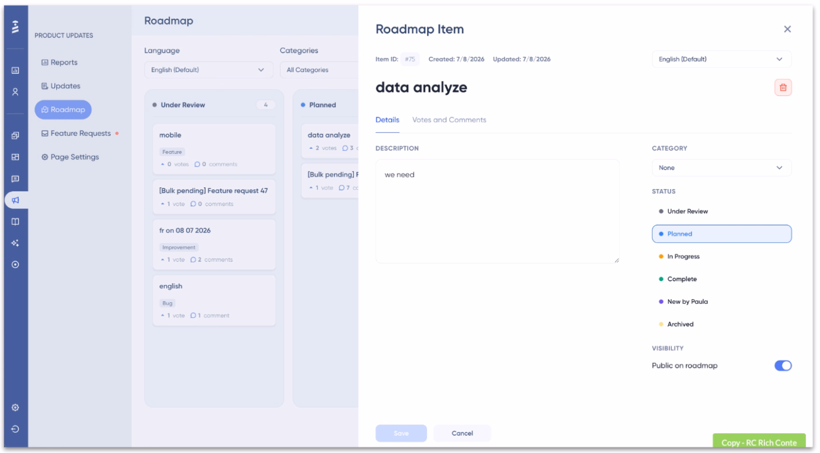Open the english roadmap card
The height and width of the screenshot is (453, 820).
point(214,300)
